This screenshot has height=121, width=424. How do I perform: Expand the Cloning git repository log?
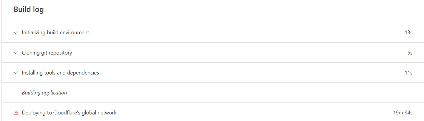[213, 52]
